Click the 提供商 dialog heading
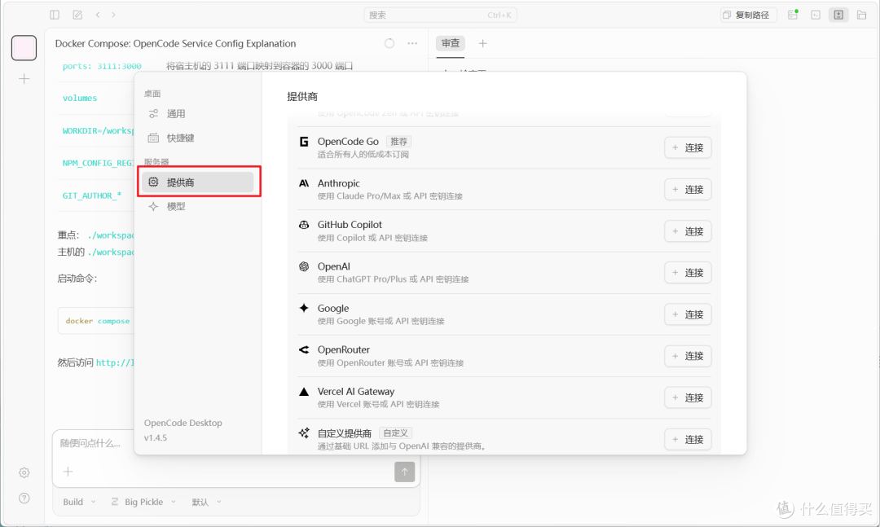The height and width of the screenshot is (527, 880). pos(302,97)
